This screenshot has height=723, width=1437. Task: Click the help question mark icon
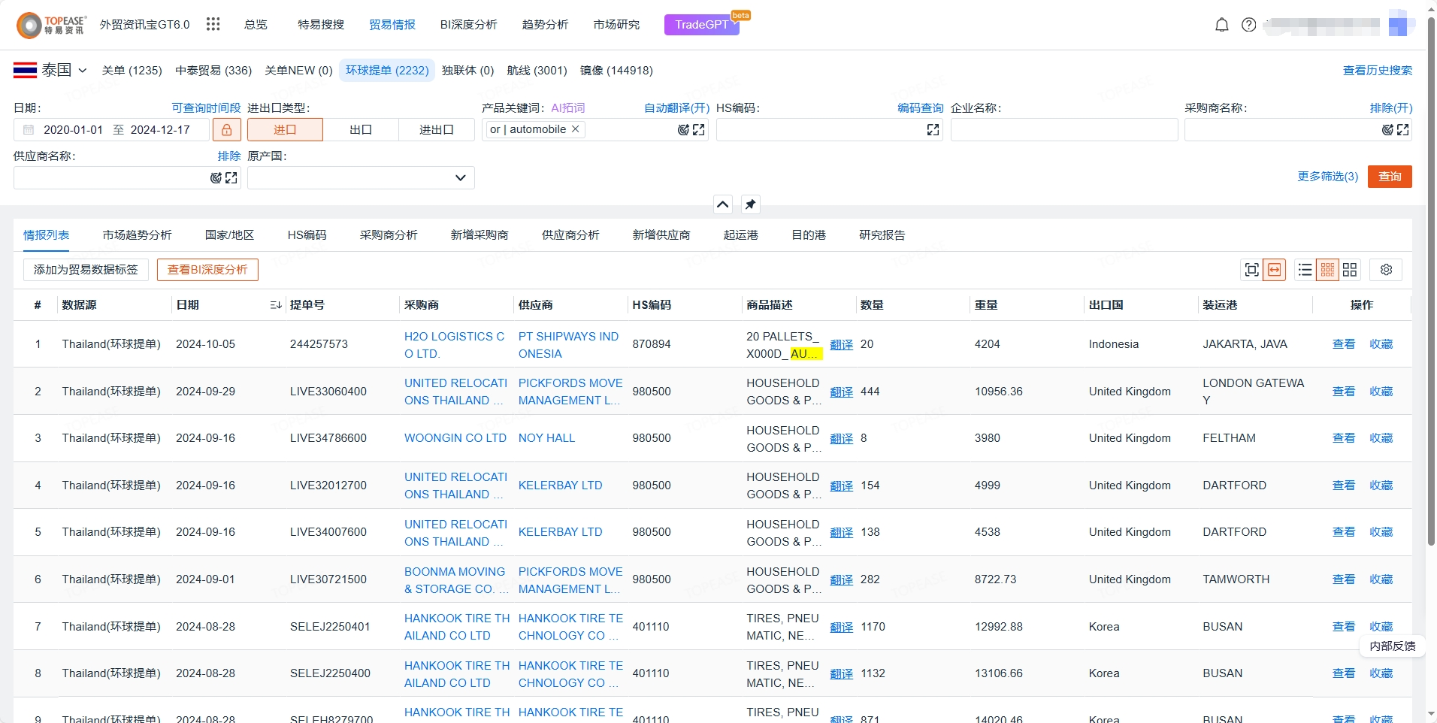[1248, 25]
